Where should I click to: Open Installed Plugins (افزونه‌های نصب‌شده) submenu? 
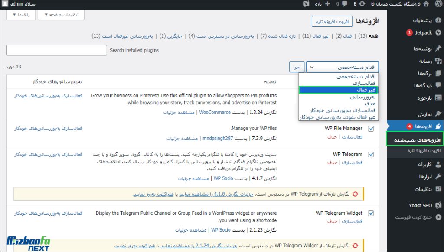417,140
